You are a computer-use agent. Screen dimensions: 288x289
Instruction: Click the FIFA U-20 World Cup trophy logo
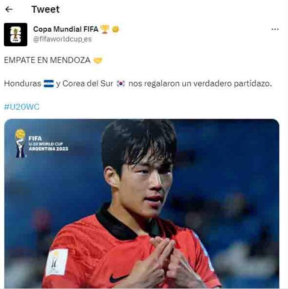pyautogui.click(x=20, y=143)
